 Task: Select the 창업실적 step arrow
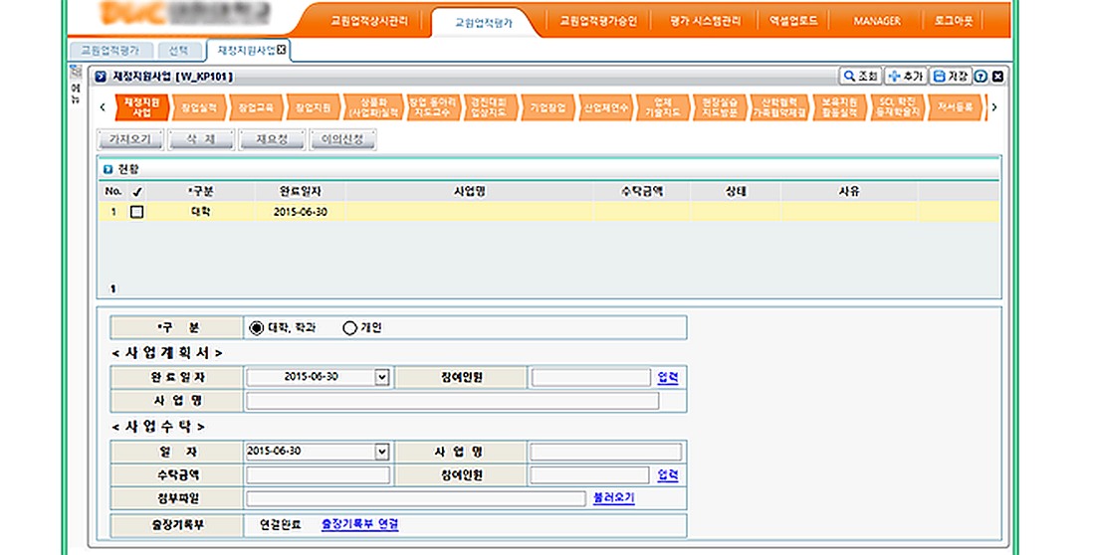click(x=198, y=107)
